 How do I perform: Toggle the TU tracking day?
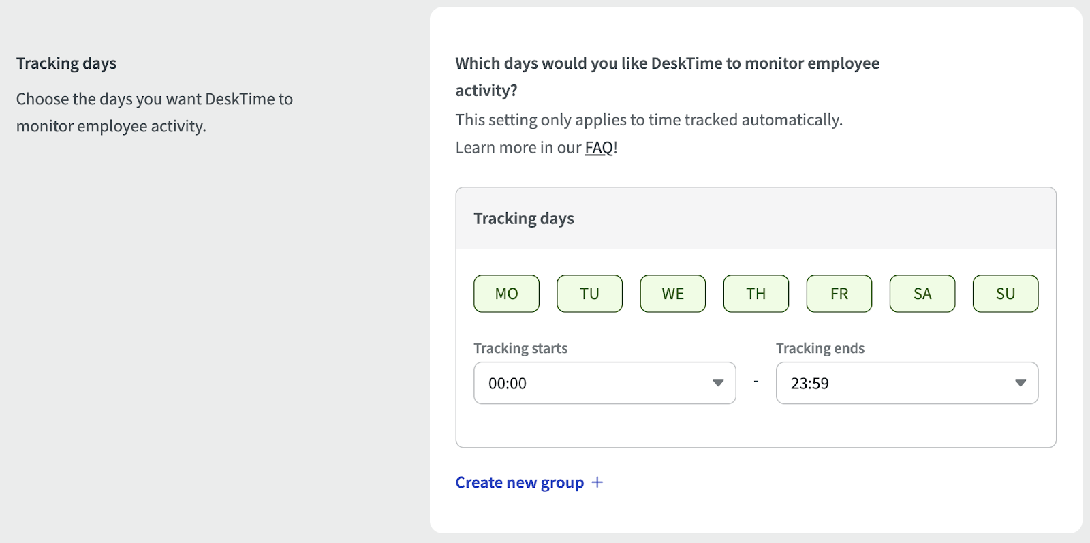(589, 294)
